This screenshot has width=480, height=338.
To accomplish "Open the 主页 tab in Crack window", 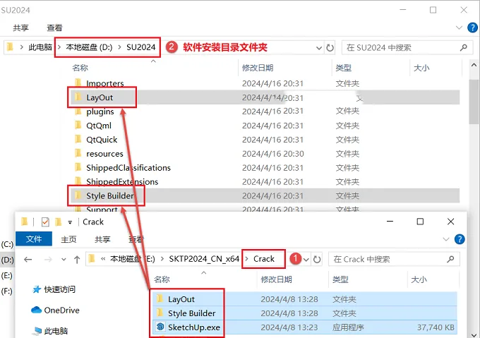I will 68,239.
